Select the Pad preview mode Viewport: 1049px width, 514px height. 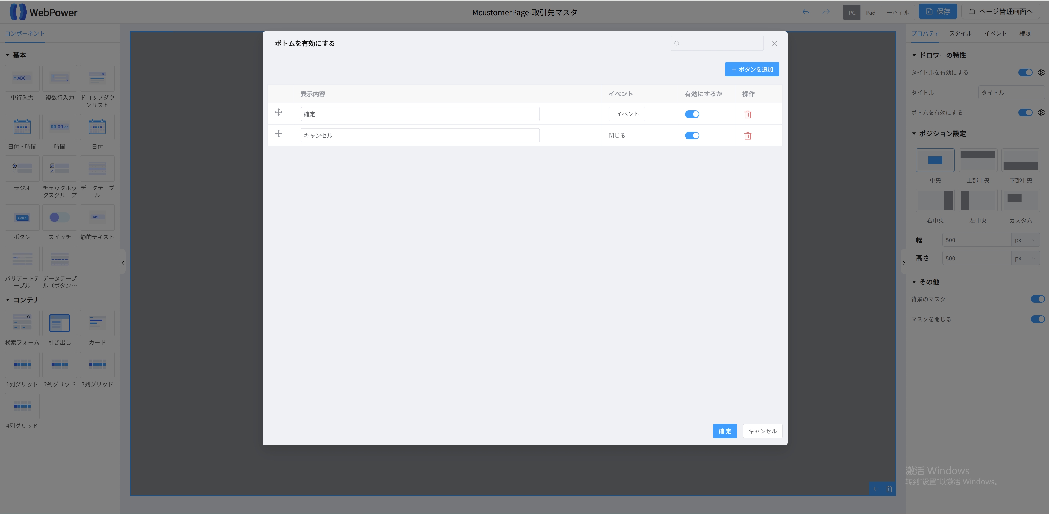click(x=871, y=12)
